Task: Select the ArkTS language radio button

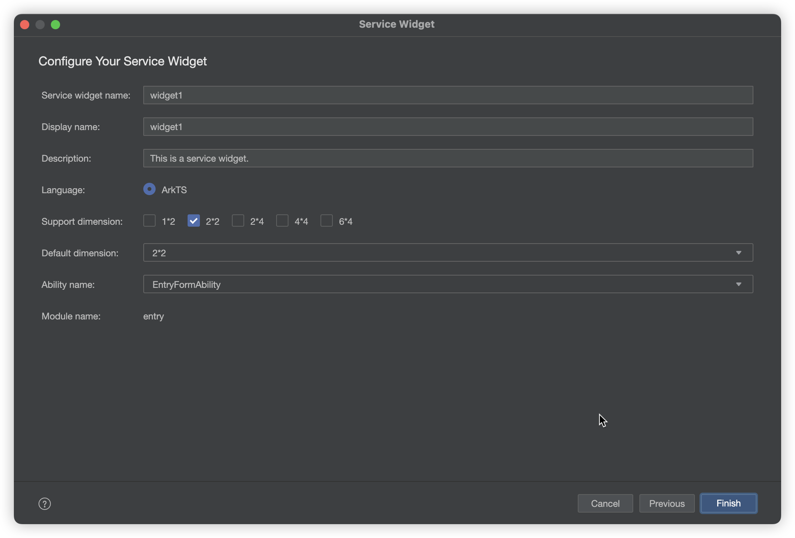Action: coord(149,189)
